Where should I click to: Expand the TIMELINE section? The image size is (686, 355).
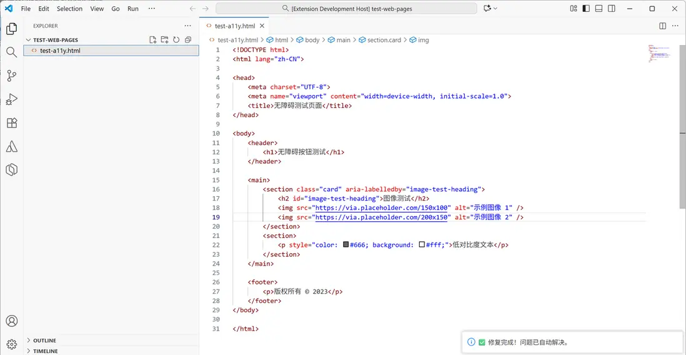pyautogui.click(x=45, y=351)
